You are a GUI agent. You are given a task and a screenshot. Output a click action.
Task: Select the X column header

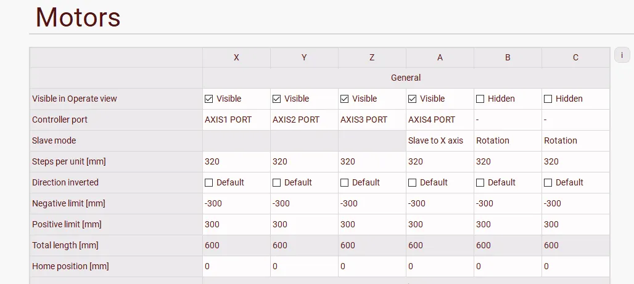point(237,57)
